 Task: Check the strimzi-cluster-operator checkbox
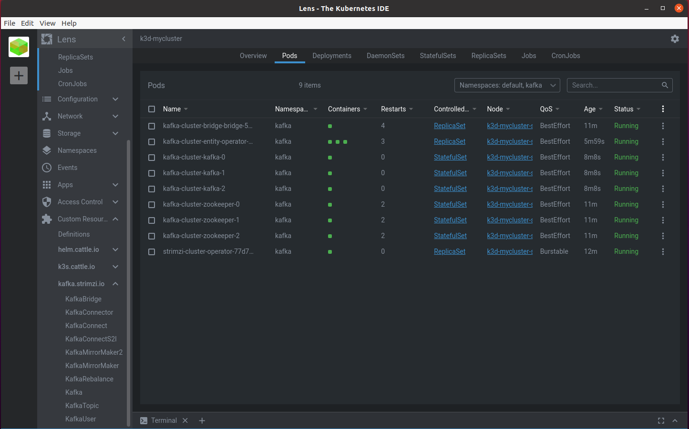click(152, 252)
